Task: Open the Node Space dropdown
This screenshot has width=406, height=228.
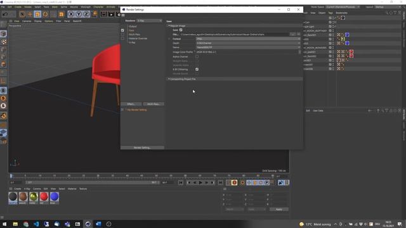Action: (343, 7)
